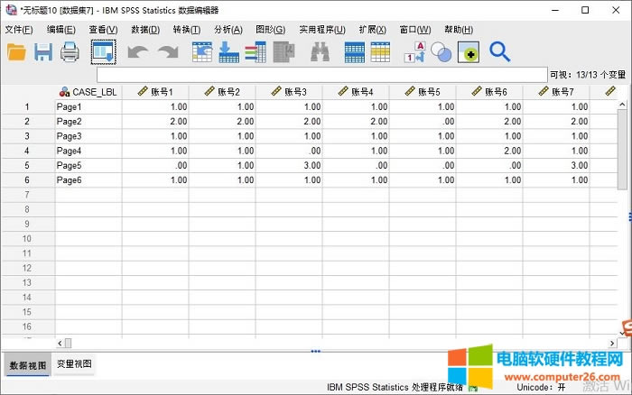This screenshot has height=395, width=632.
Task: Open the 分析(A) menu
Action: coord(228,30)
